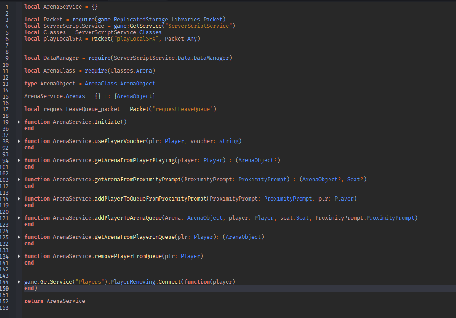Viewport: 456px width, 318px height.
Task: Click line number 1 in the gutter
Action: pos(7,7)
